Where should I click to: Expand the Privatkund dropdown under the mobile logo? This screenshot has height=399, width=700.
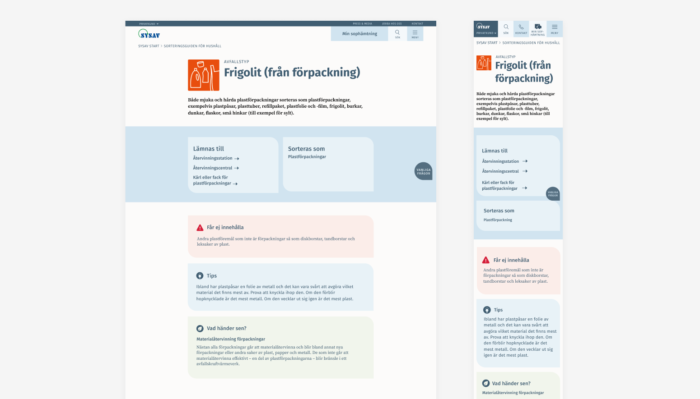click(x=486, y=33)
